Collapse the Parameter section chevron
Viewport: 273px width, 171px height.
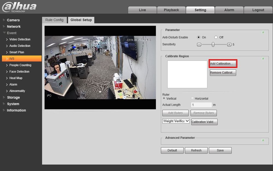(263, 33)
